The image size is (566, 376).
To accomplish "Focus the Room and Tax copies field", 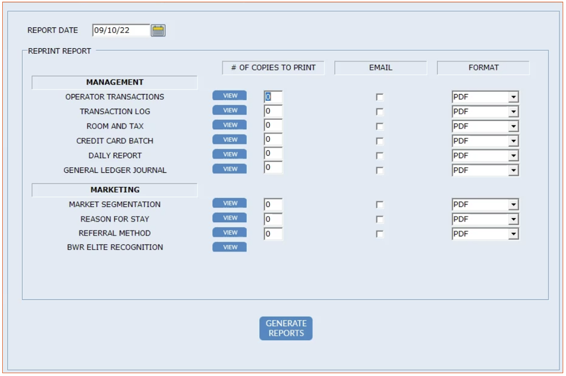I will (273, 125).
